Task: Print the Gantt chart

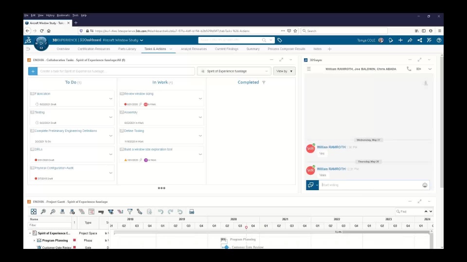Action: tap(192, 212)
